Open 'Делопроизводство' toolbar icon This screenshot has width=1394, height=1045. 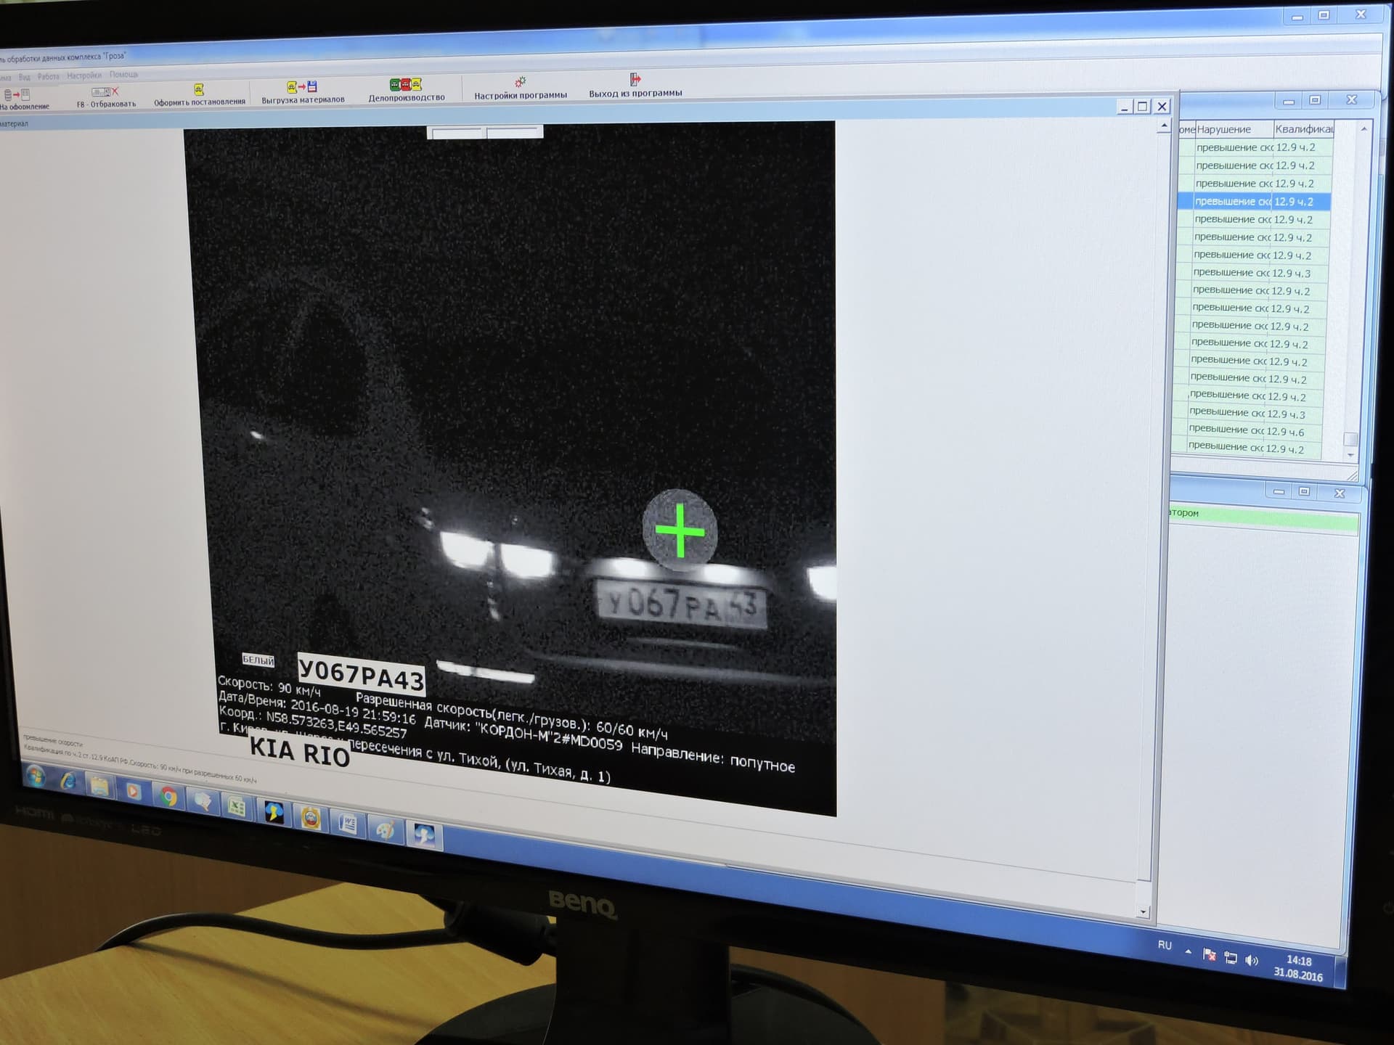(406, 85)
